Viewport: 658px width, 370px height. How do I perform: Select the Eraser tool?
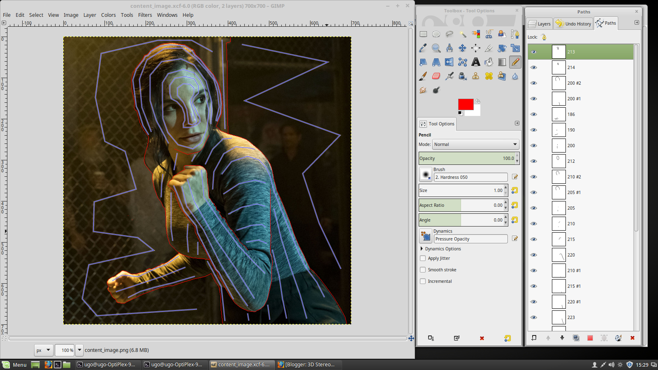(x=436, y=76)
